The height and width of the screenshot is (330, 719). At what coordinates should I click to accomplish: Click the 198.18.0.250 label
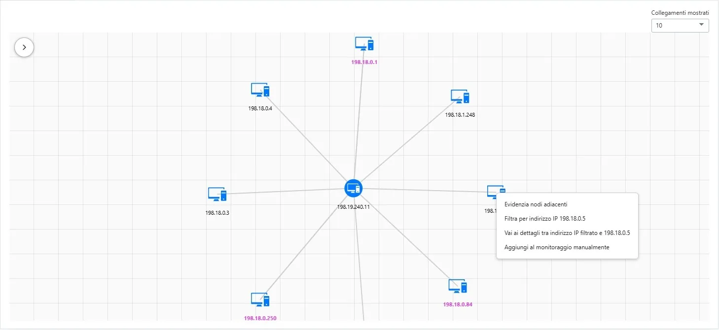[x=260, y=318]
